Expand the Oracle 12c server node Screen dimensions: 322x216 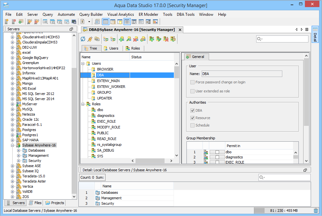coord(13,119)
